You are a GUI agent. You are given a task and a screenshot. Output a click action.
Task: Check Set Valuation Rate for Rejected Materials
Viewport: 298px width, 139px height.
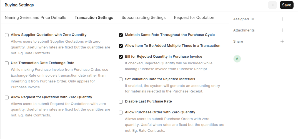pyautogui.click(x=121, y=79)
